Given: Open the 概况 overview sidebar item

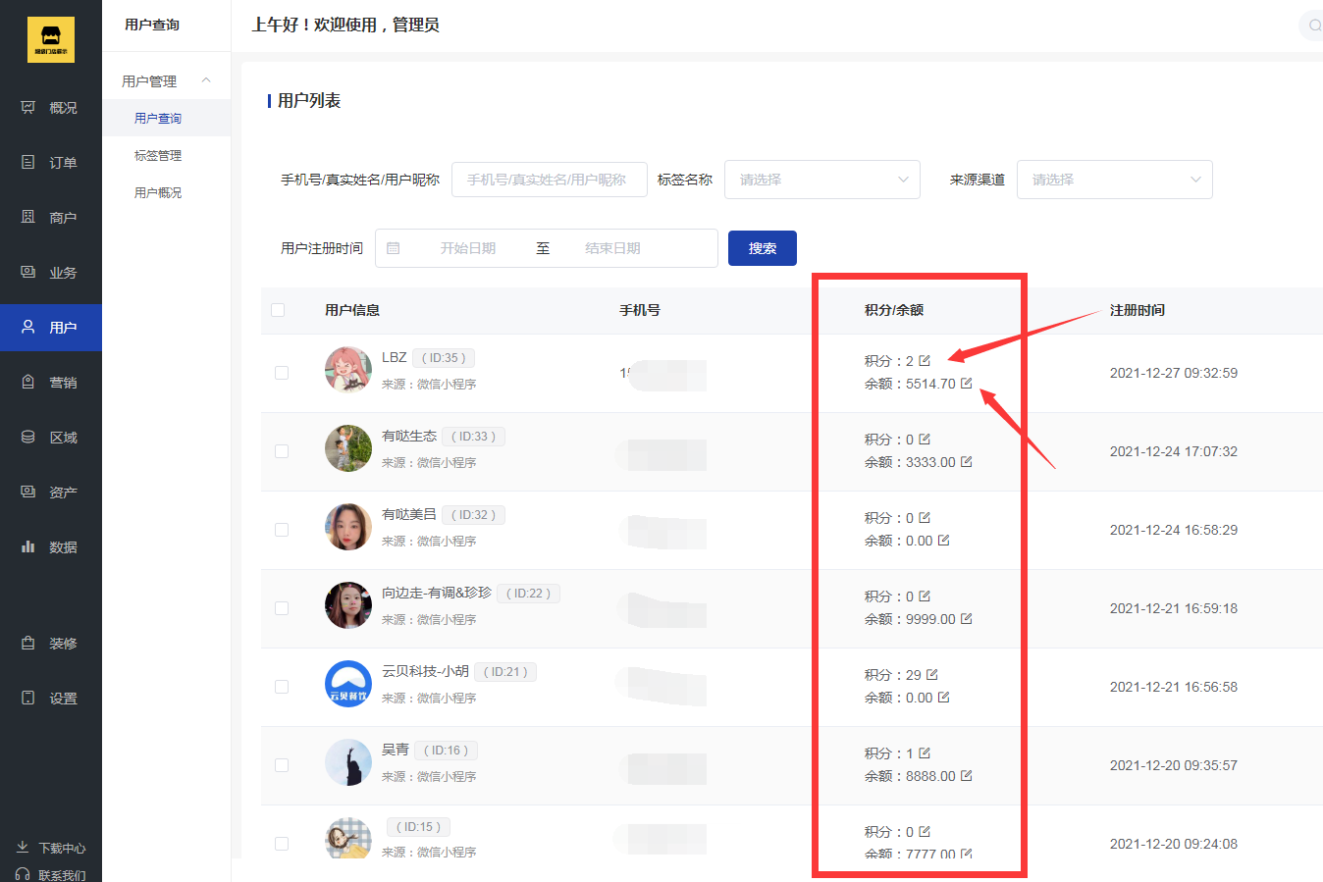Looking at the screenshot, I should coord(51,108).
